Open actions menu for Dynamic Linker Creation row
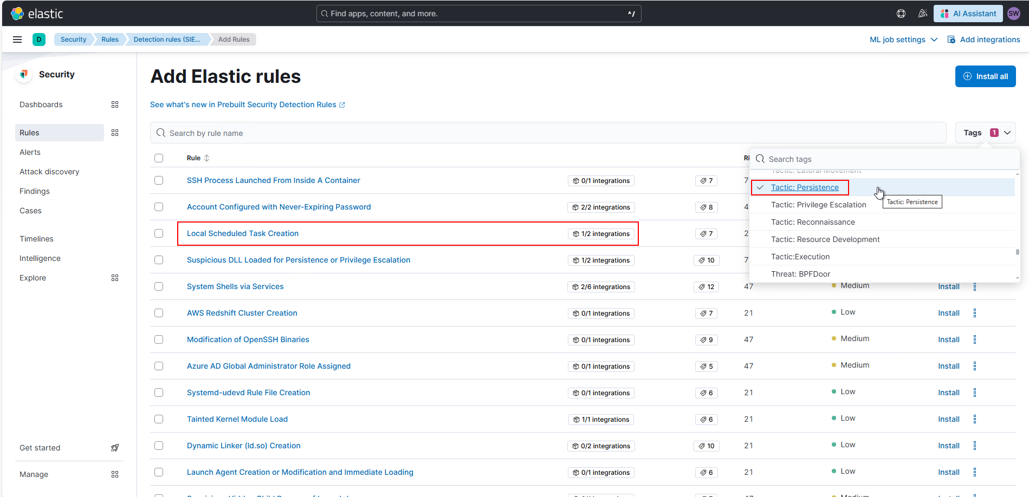The height and width of the screenshot is (497, 1029). click(x=975, y=446)
